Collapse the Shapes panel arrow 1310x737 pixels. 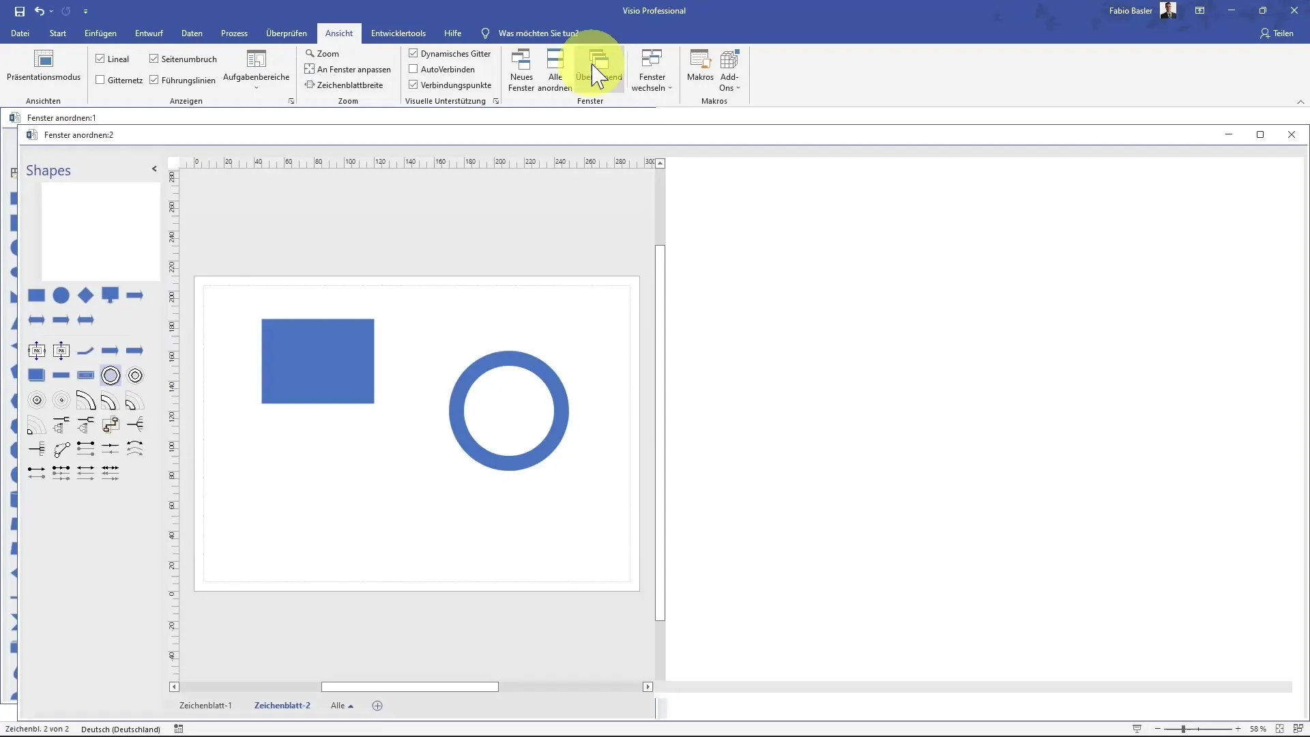(154, 169)
